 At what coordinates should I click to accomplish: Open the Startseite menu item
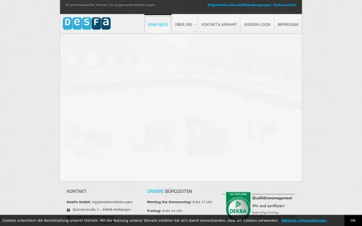coord(158,25)
